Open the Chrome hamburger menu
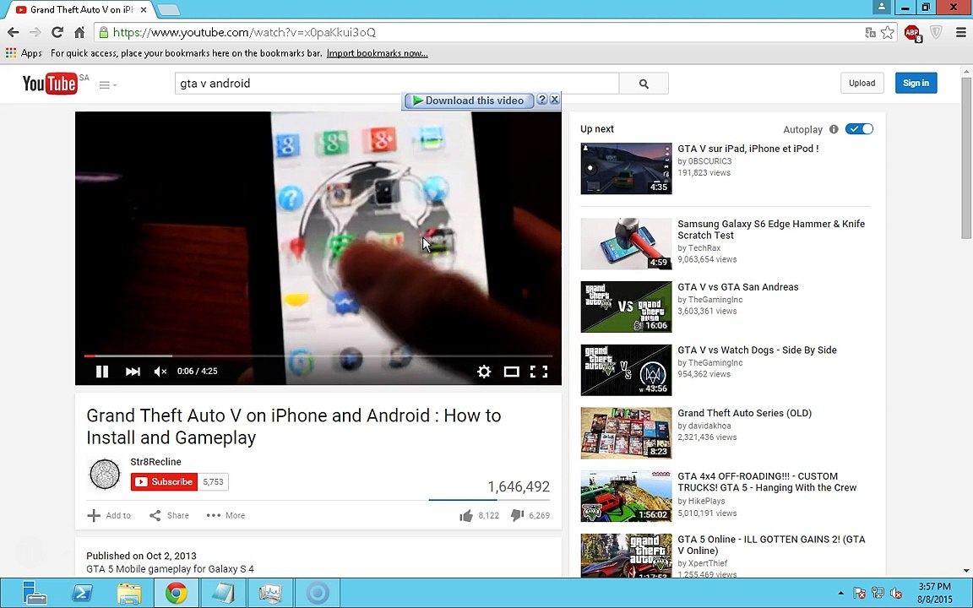This screenshot has width=973, height=608. click(x=960, y=32)
